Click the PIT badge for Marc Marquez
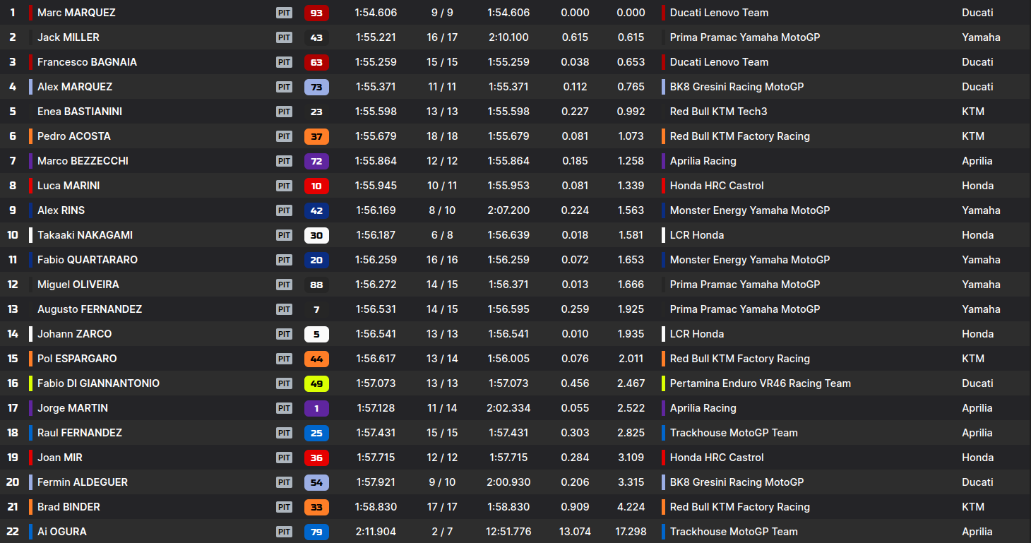 [284, 13]
